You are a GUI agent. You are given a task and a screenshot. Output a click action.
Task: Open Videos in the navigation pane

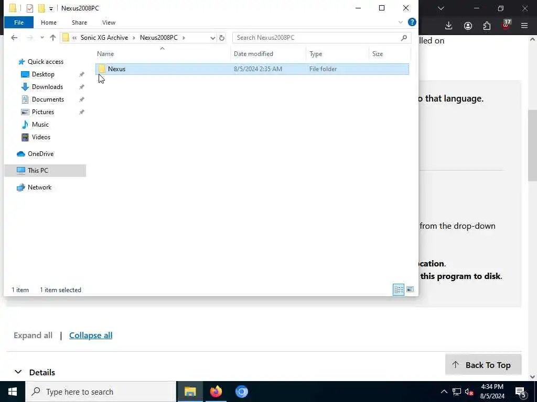point(41,137)
